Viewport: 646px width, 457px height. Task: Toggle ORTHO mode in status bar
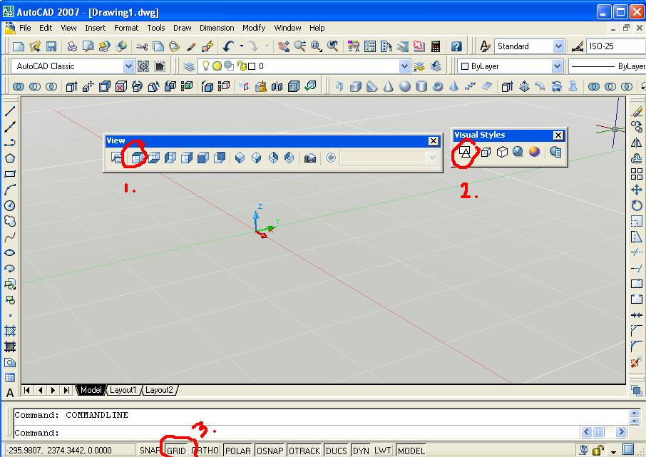tap(205, 451)
